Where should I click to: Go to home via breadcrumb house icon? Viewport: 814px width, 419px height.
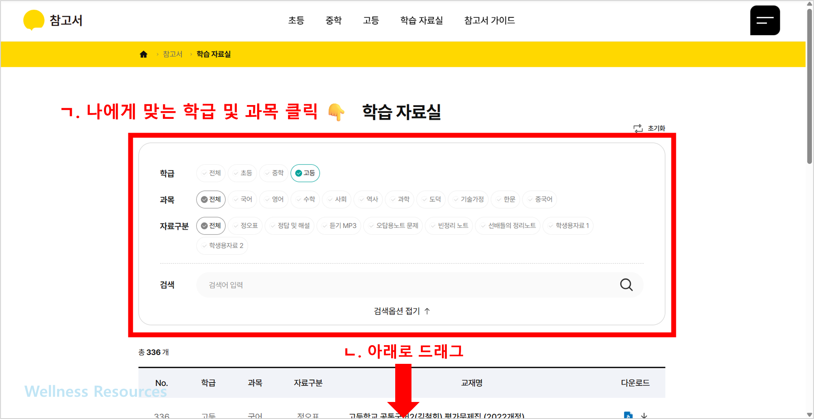pyautogui.click(x=143, y=54)
